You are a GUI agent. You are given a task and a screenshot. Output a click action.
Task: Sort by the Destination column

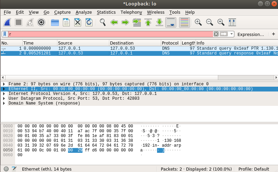[135, 43]
